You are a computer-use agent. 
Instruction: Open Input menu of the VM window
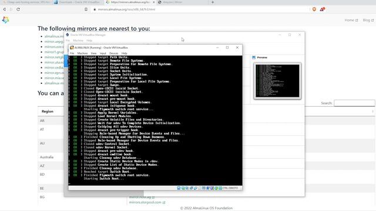(x=103, y=53)
